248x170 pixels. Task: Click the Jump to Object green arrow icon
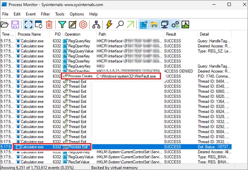[x=130, y=25]
